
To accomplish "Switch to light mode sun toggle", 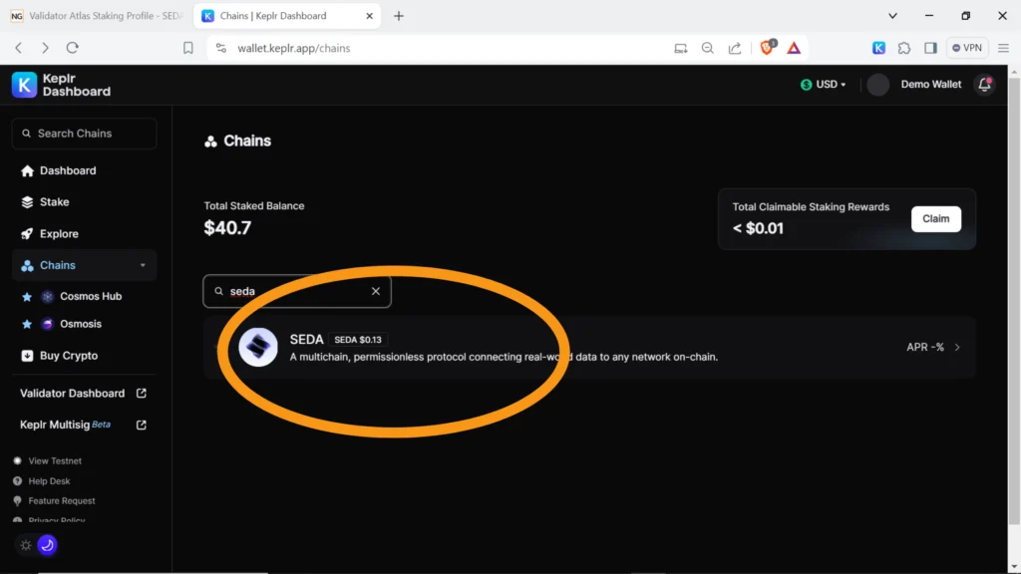I will (x=26, y=545).
